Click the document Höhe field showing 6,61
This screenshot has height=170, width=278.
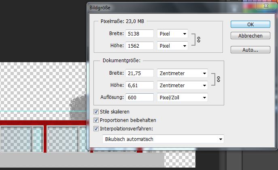click(x=140, y=85)
